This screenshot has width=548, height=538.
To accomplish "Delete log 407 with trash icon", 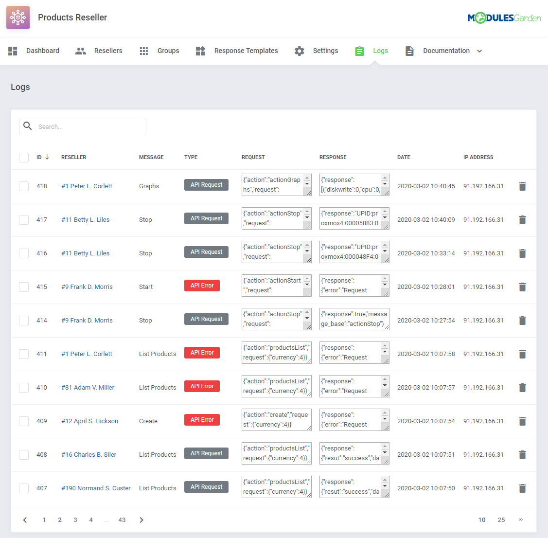I will click(x=522, y=488).
